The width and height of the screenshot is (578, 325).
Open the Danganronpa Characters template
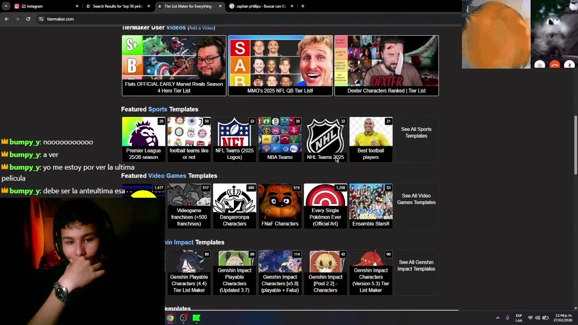(x=234, y=205)
